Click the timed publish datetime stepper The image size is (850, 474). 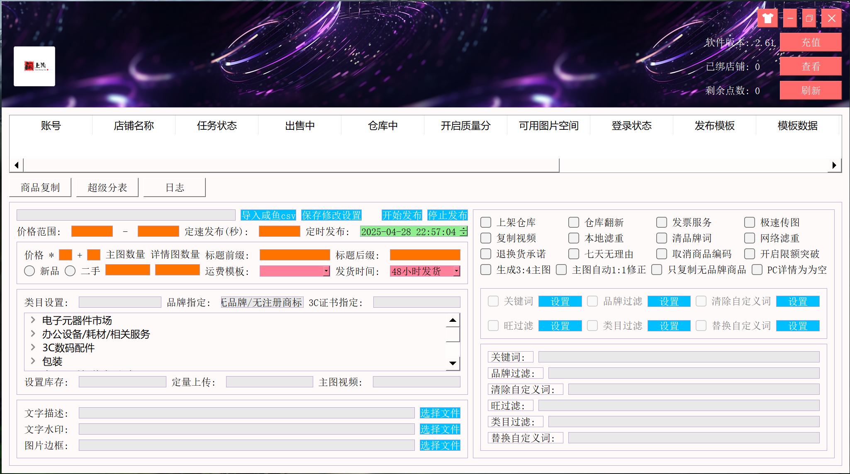[x=464, y=231]
